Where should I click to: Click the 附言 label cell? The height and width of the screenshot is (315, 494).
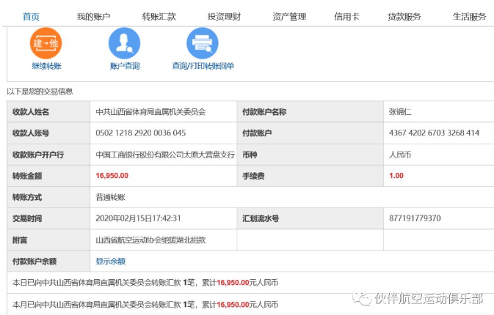(48, 240)
